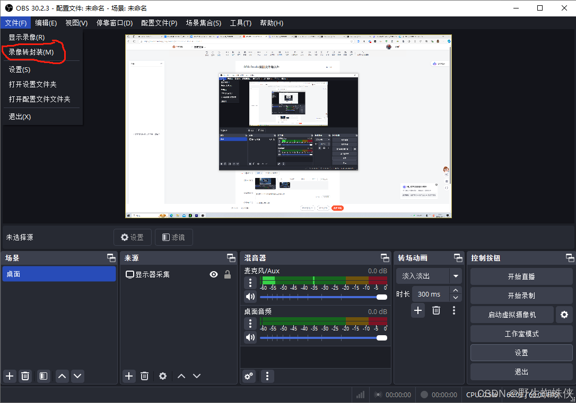The image size is (576, 403).
Task: Add a new source with plus icon
Action: [129, 376]
